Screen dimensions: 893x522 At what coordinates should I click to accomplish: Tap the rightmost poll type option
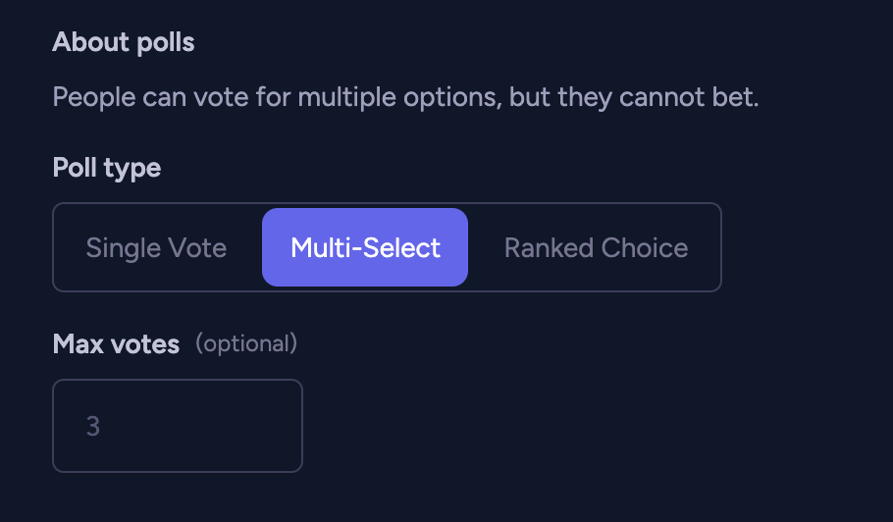pos(596,247)
